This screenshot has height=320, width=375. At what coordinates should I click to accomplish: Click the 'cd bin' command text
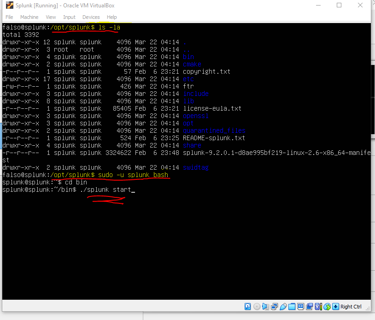coord(76,183)
